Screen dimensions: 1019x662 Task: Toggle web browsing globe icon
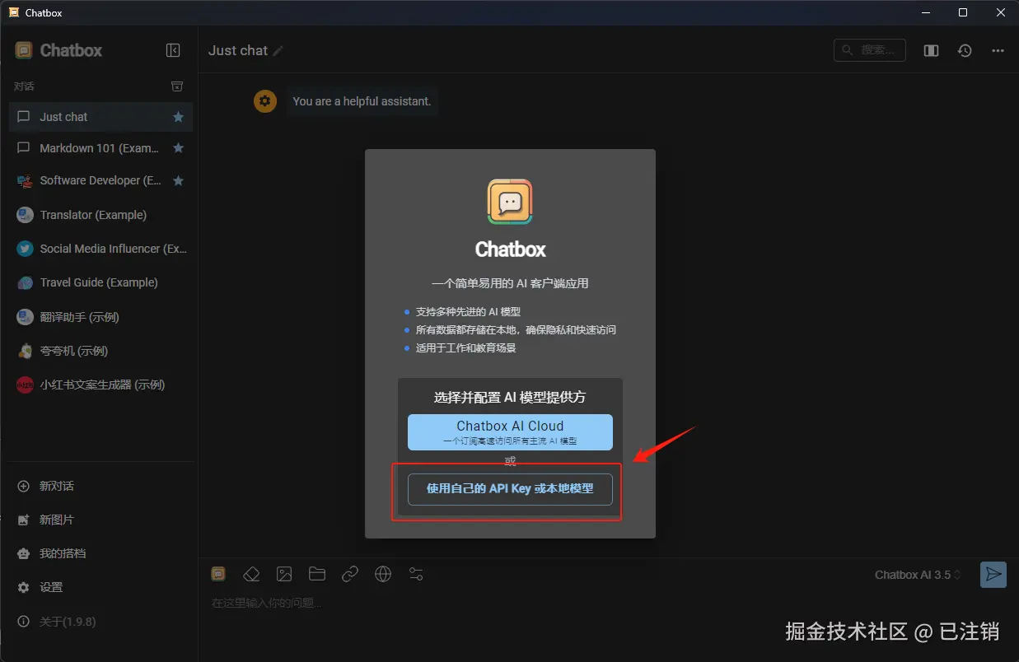coord(383,574)
